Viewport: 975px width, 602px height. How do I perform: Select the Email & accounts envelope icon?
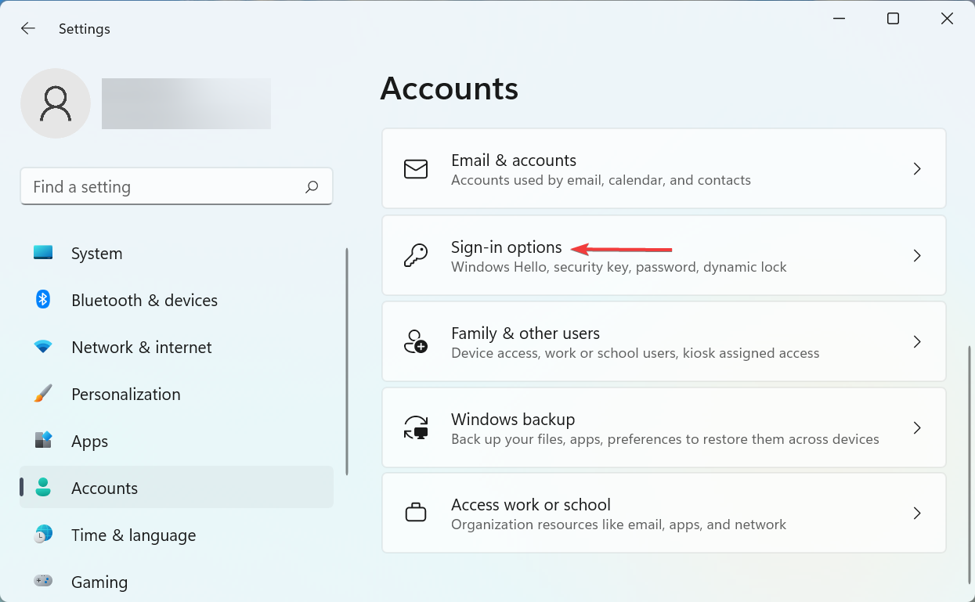(x=416, y=168)
